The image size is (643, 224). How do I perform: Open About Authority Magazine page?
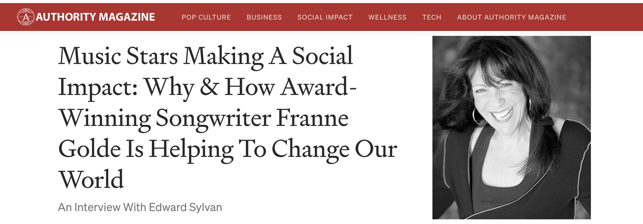512,17
